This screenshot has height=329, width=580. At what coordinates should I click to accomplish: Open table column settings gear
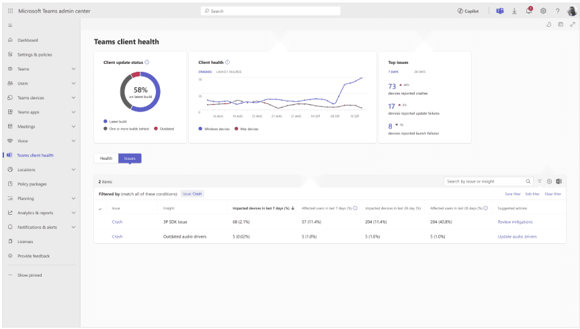click(x=549, y=181)
